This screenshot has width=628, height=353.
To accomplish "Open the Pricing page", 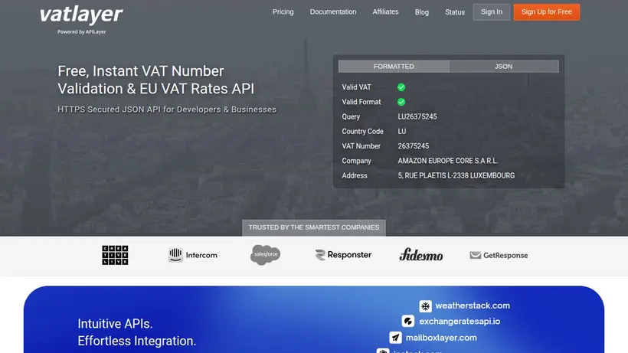I will click(283, 12).
